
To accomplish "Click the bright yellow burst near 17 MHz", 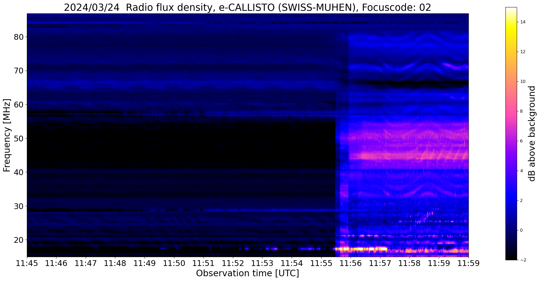I will (x=361, y=249).
